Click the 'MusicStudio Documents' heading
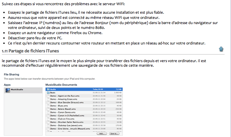 coord(61,85)
